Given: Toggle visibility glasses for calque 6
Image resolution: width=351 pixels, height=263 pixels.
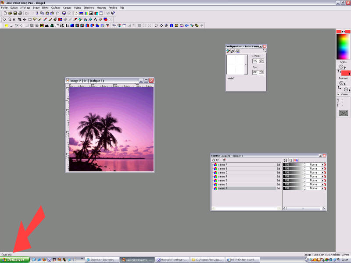Looking at the screenshot, I should pos(278,169).
